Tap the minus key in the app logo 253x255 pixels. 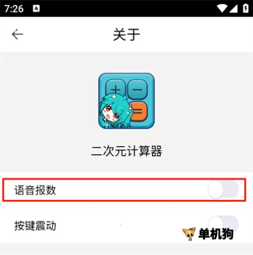pos(137,89)
